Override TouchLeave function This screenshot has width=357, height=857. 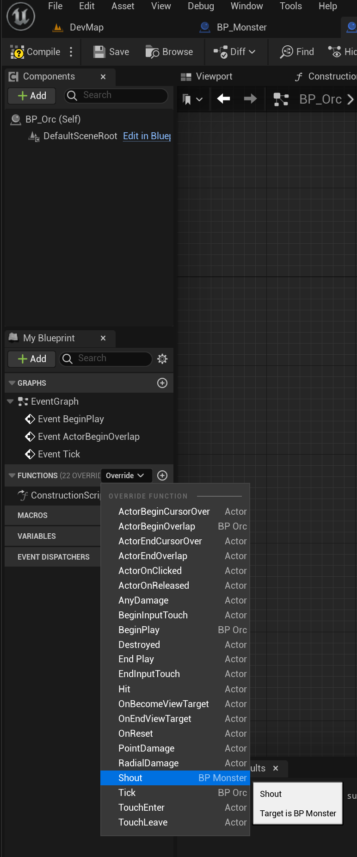tap(175, 822)
